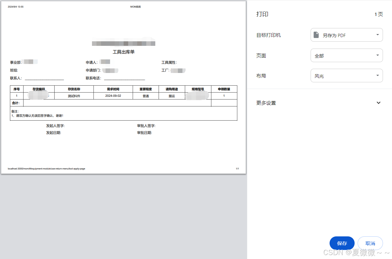Click the 测试料件 cell in preview table
This screenshot has width=392, height=259.
74,96
